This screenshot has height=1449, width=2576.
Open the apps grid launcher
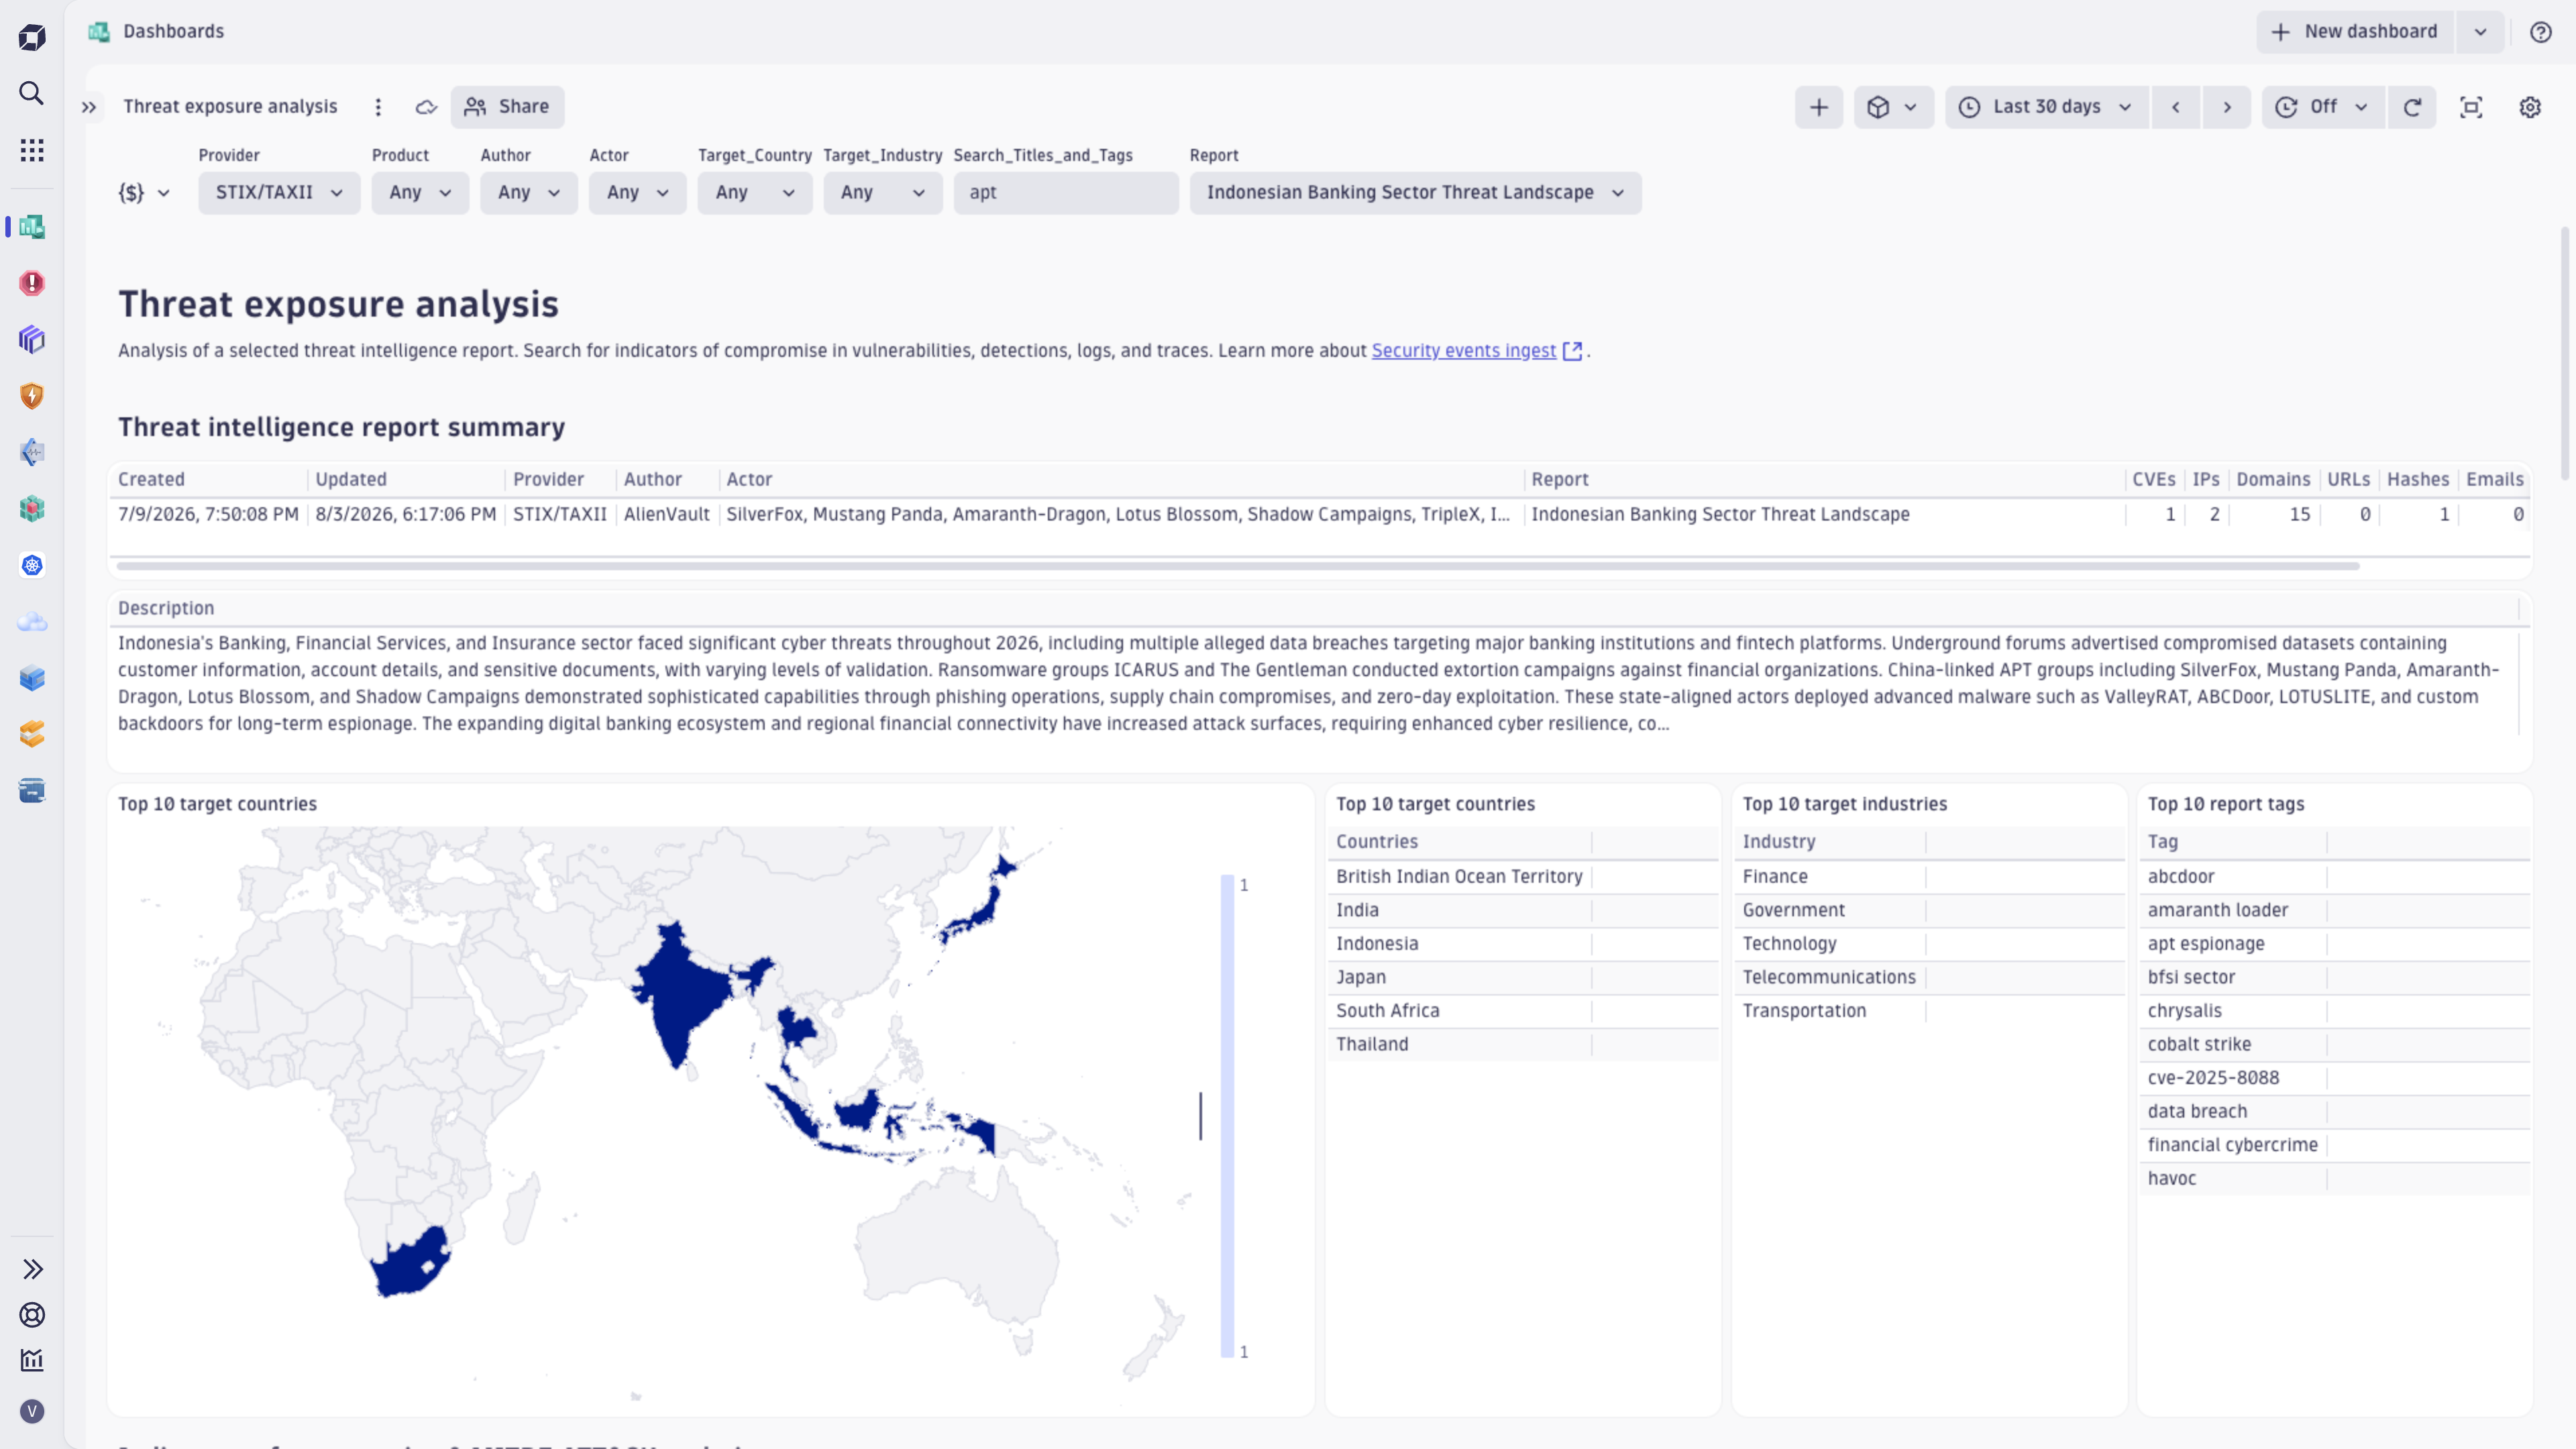click(x=32, y=150)
